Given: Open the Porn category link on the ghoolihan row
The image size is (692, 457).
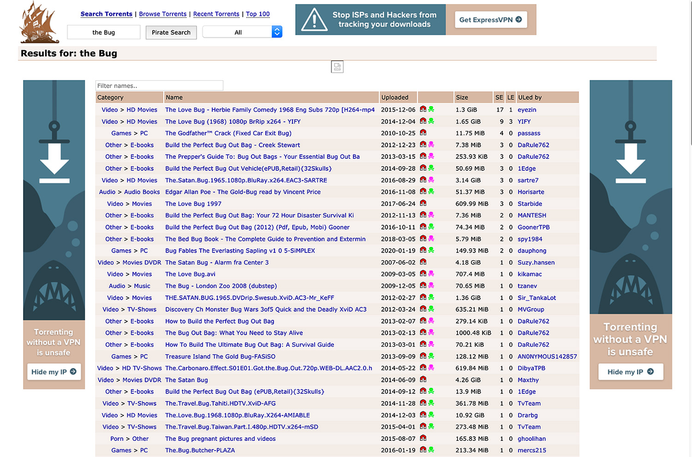Looking at the screenshot, I should click(x=117, y=439).
